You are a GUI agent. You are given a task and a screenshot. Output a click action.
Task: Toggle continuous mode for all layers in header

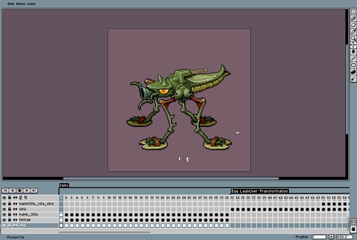tap(15, 198)
